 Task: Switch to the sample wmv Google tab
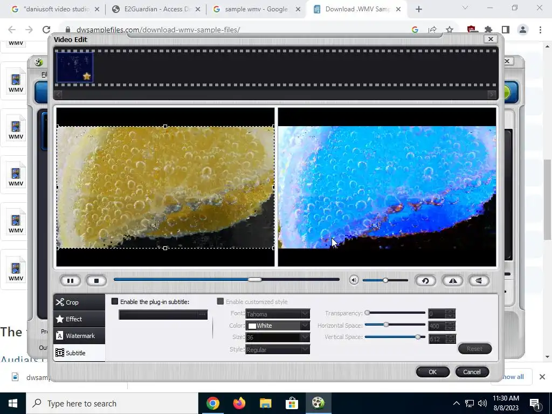tap(257, 9)
